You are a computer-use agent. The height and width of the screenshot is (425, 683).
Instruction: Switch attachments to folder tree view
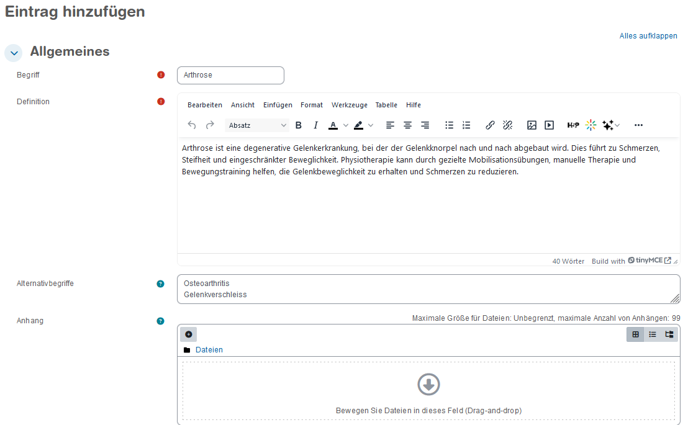click(669, 334)
